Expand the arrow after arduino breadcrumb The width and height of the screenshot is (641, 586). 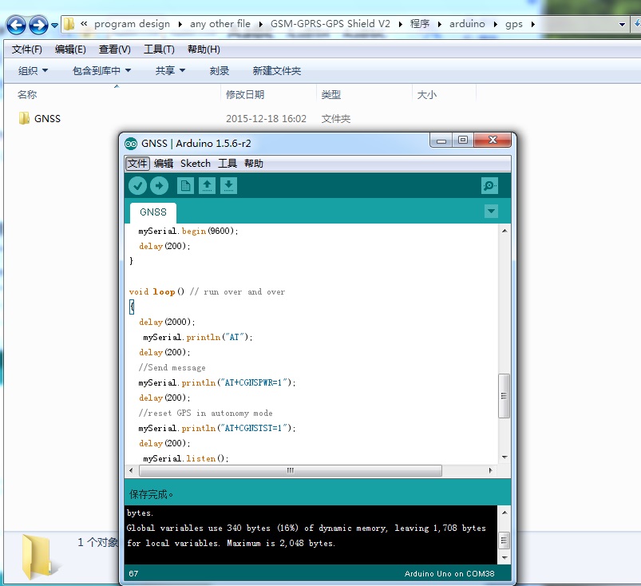point(495,25)
